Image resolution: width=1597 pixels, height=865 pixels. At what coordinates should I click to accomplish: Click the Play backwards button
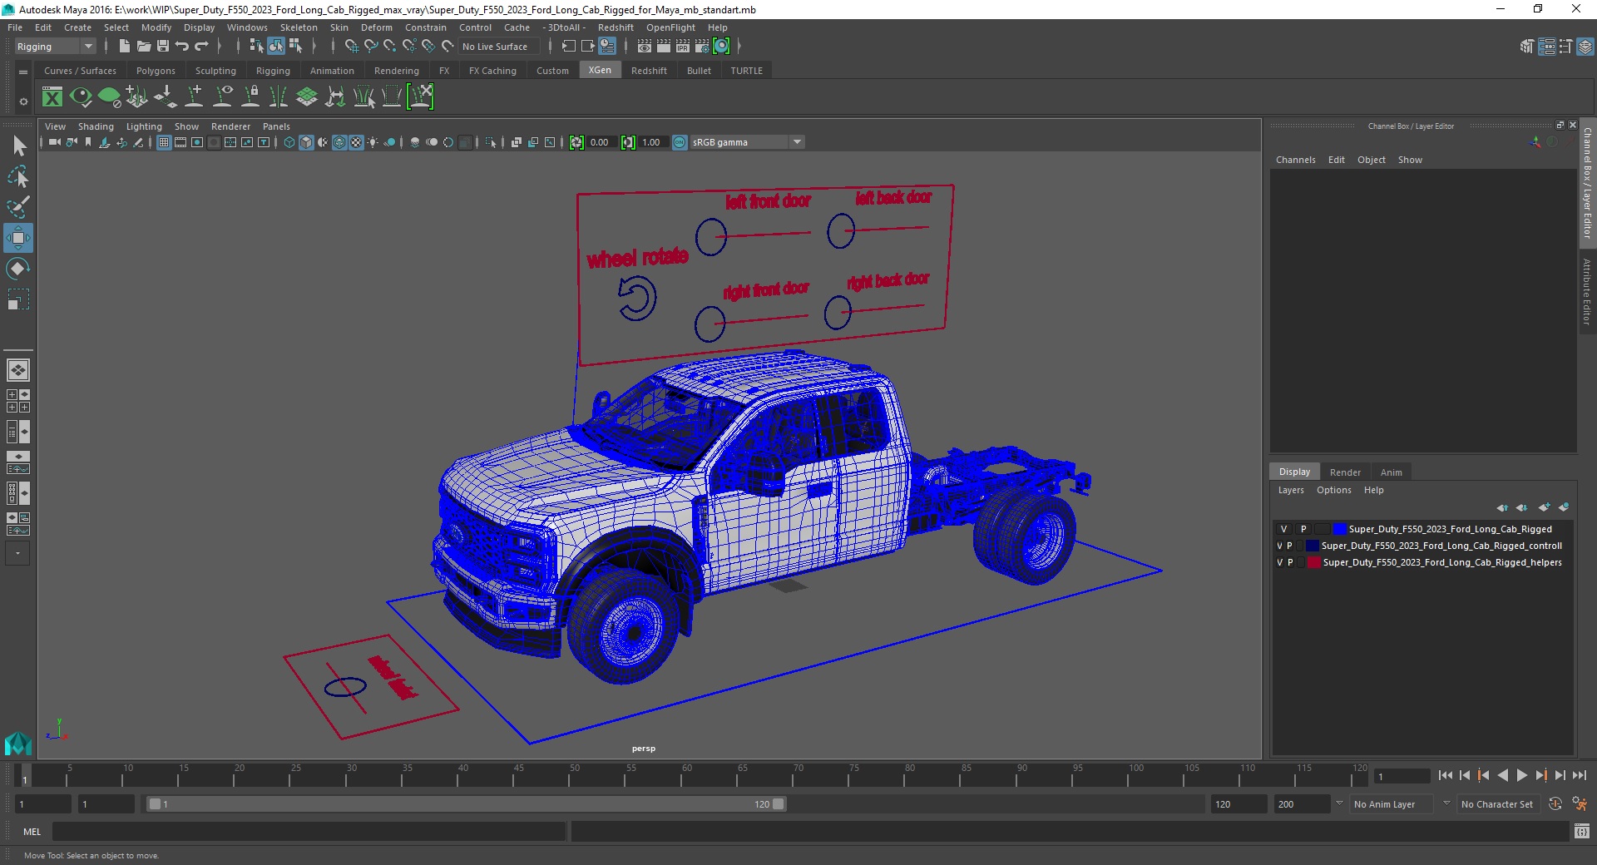pyautogui.click(x=1502, y=775)
